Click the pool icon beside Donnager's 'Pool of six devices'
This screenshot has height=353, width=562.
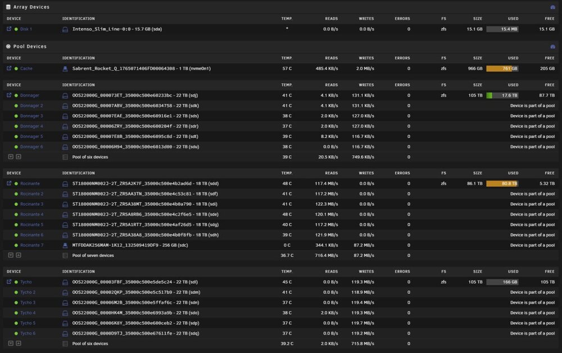(x=65, y=157)
